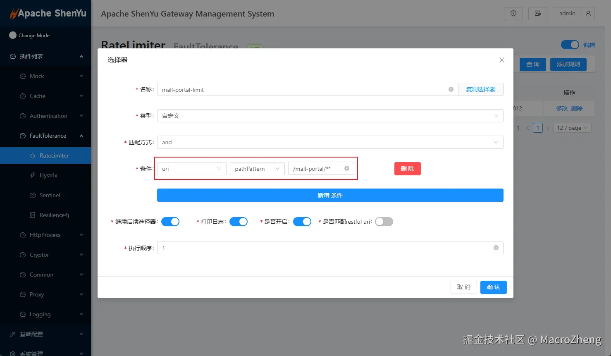Open the pathPattern operator dropdown
Viewport: 611px width, 356px height.
257,169
